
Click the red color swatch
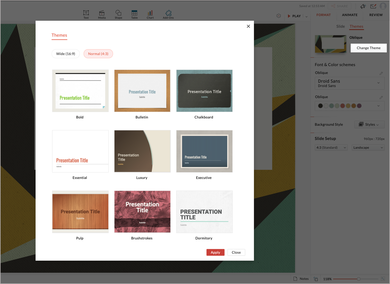click(x=343, y=106)
